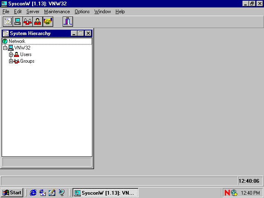Minimize the System Hierarchy window

pyautogui.click(x=74, y=33)
